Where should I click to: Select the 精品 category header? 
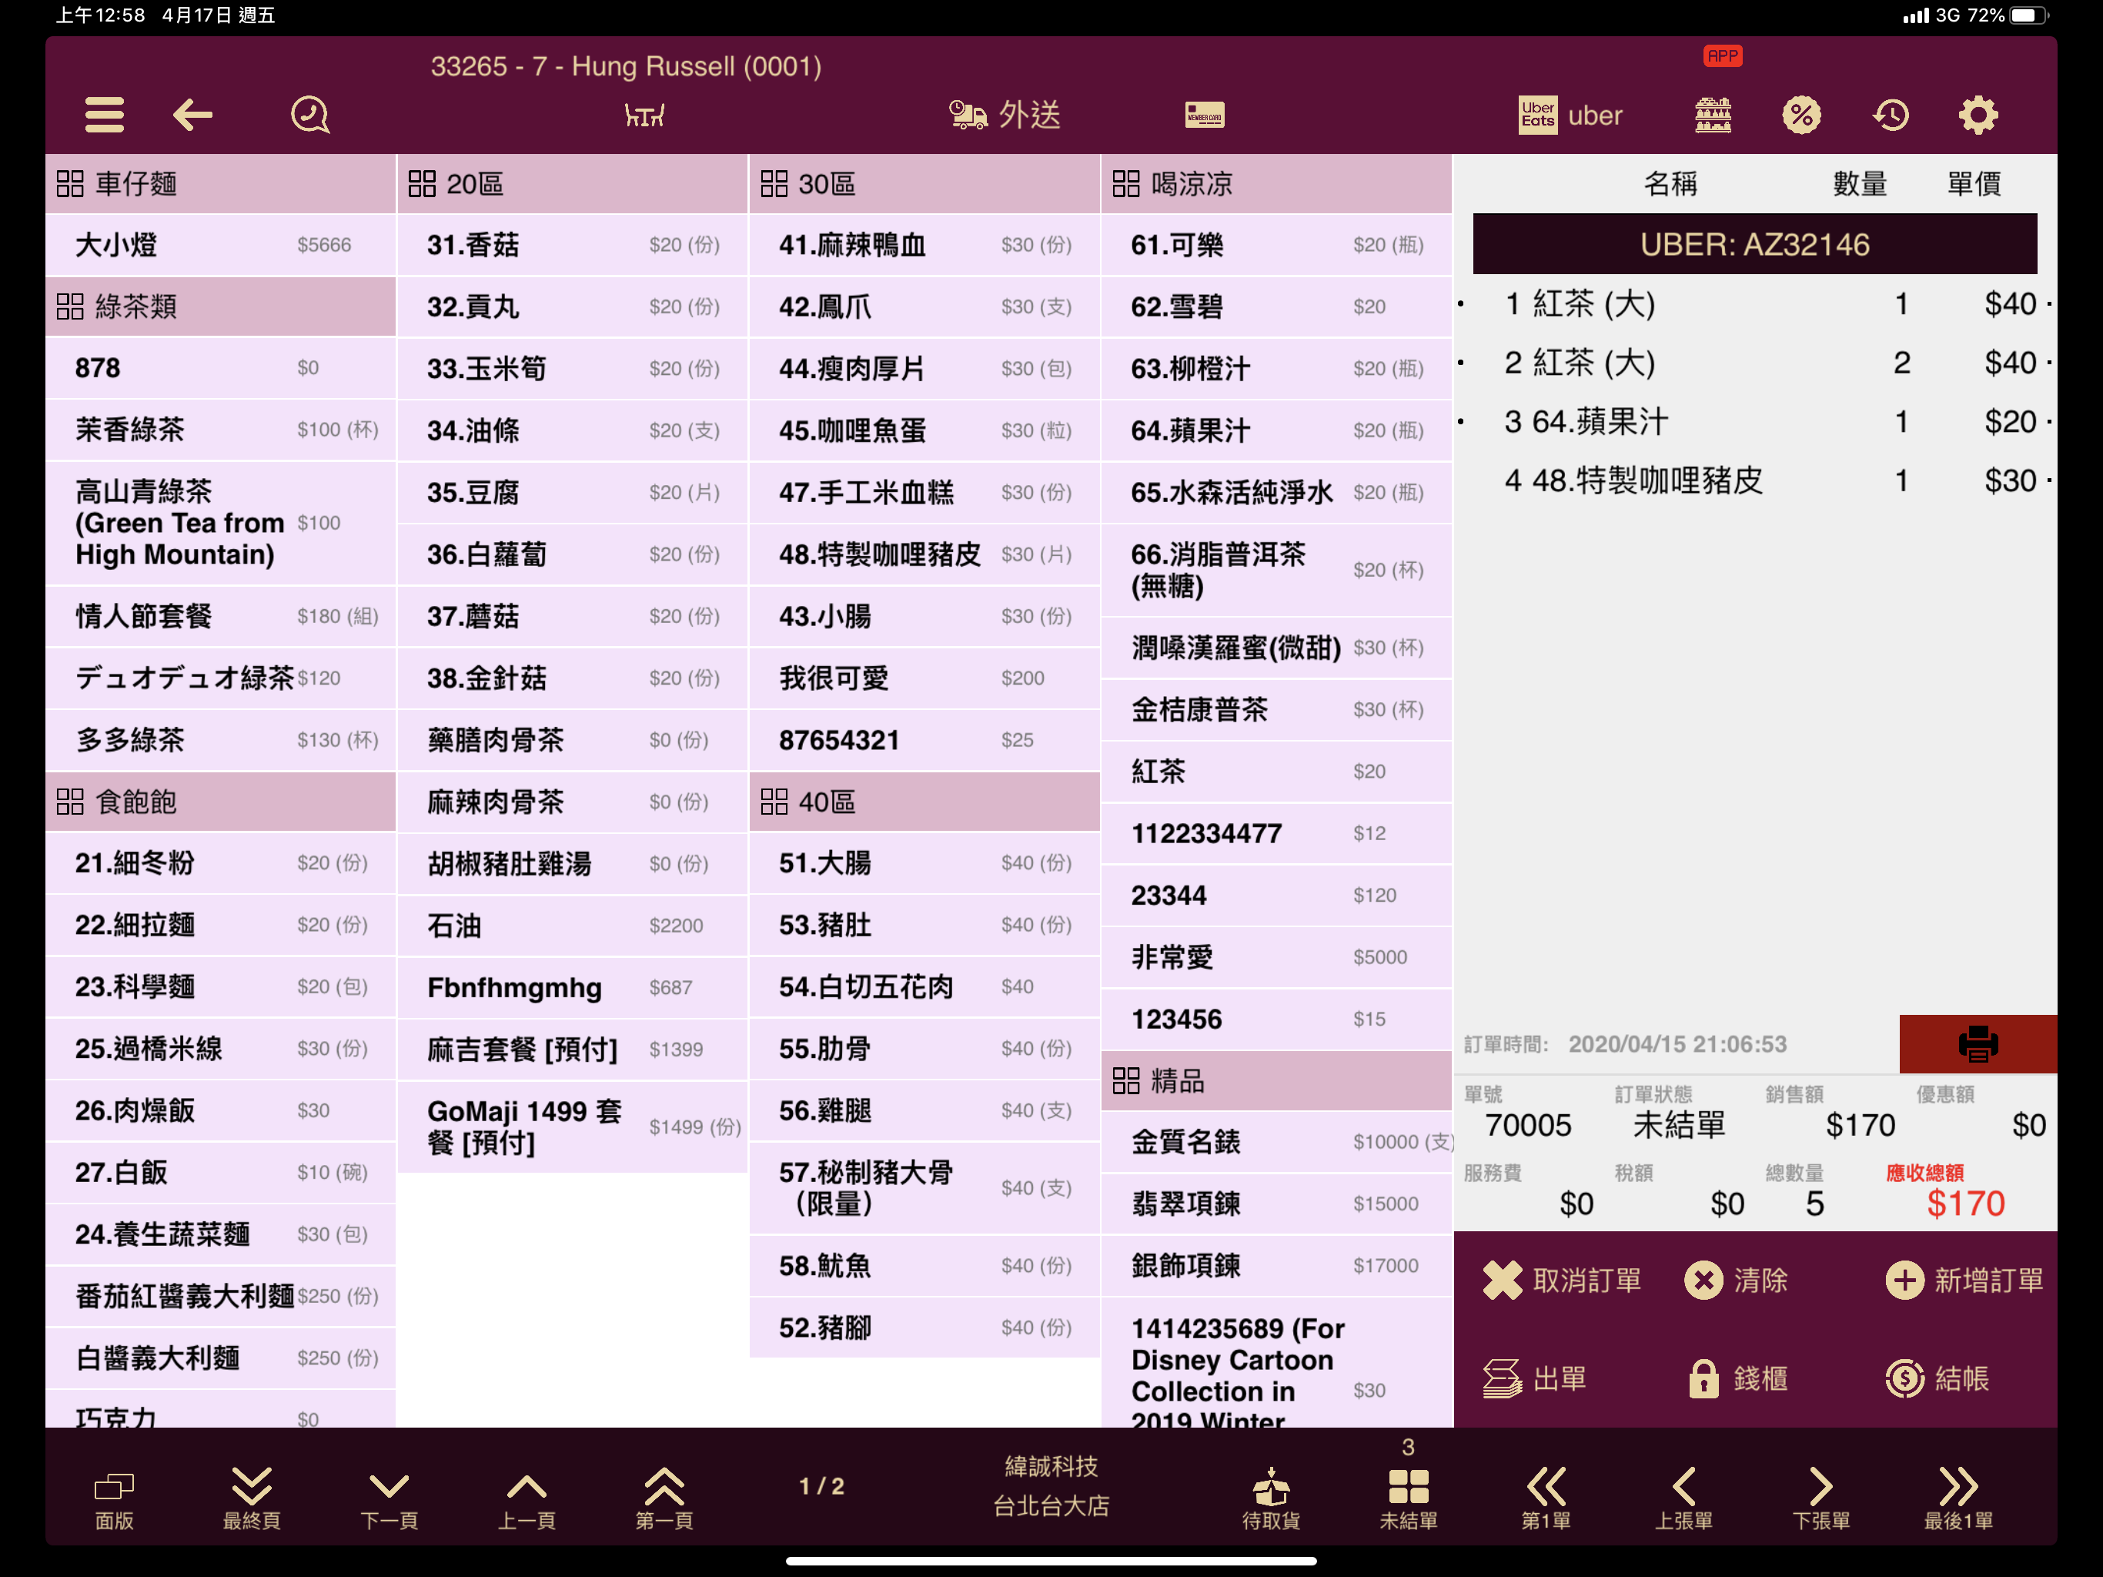tap(1276, 1080)
